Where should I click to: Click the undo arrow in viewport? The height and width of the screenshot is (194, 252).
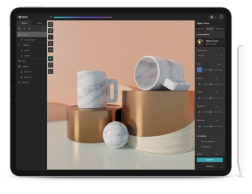(176, 24)
